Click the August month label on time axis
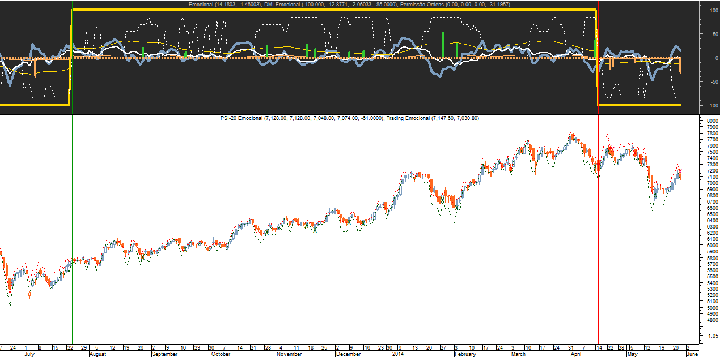Image resolution: width=720 pixels, height=357 pixels. [x=98, y=354]
